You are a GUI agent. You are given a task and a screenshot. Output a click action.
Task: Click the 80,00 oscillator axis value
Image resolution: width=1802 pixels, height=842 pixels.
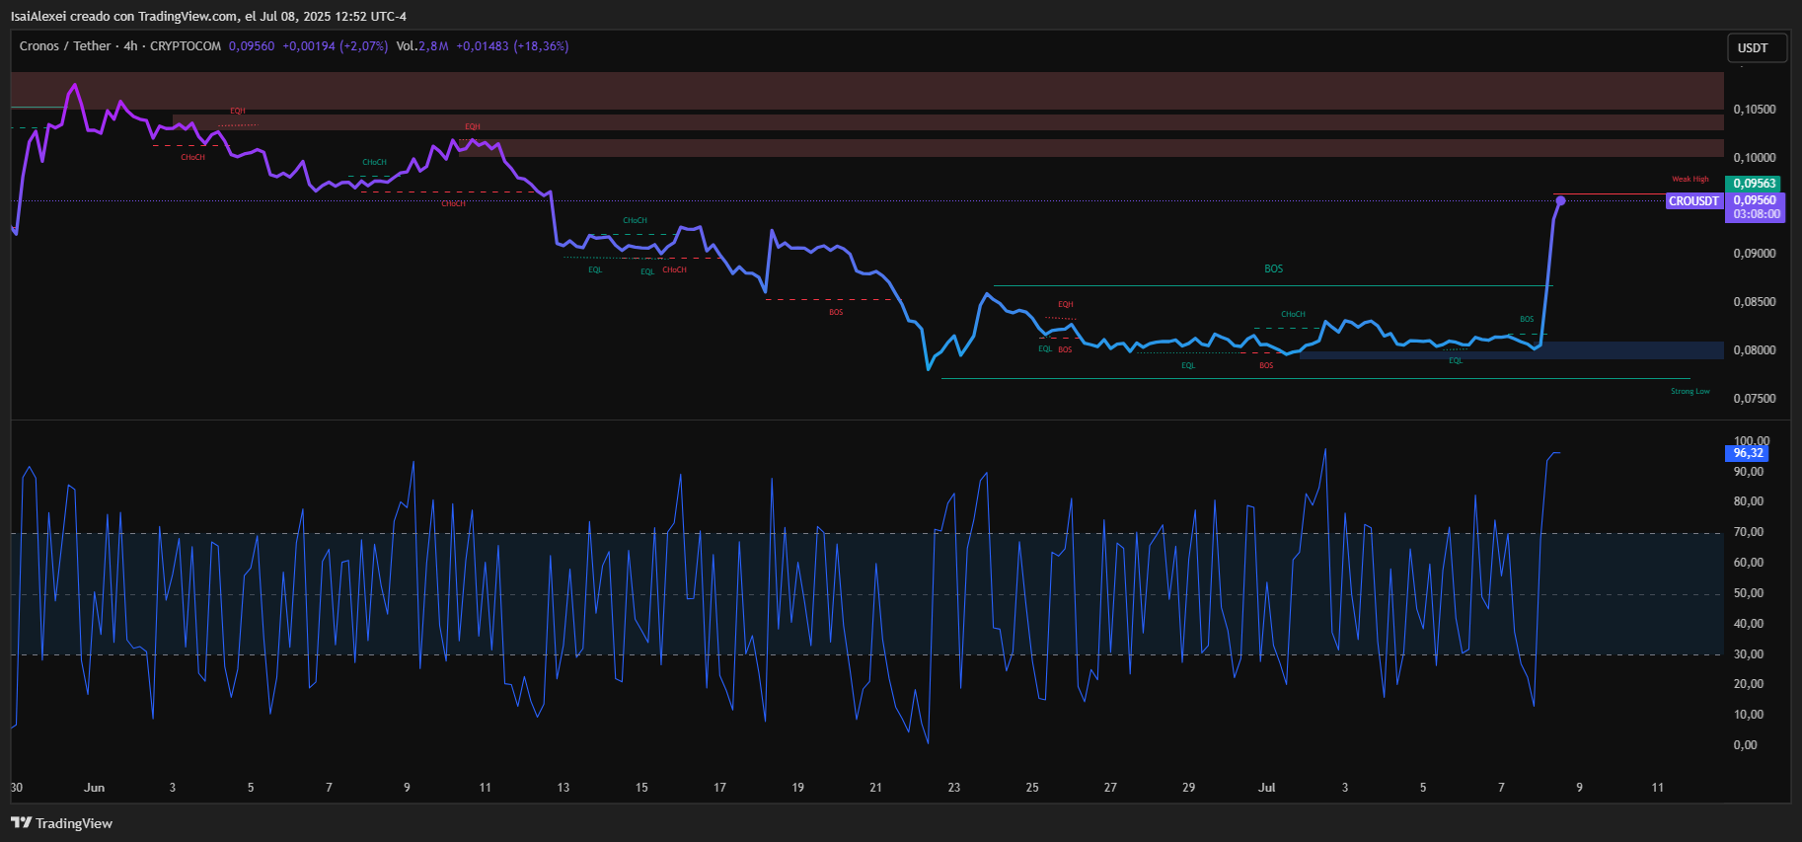(1749, 501)
